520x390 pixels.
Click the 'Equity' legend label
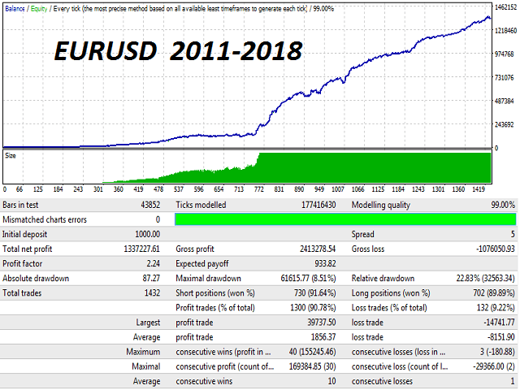tap(39, 9)
